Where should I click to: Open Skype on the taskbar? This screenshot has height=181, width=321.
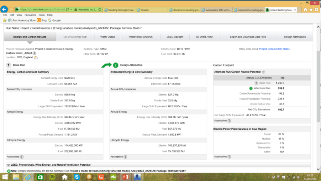pyautogui.click(x=77, y=177)
